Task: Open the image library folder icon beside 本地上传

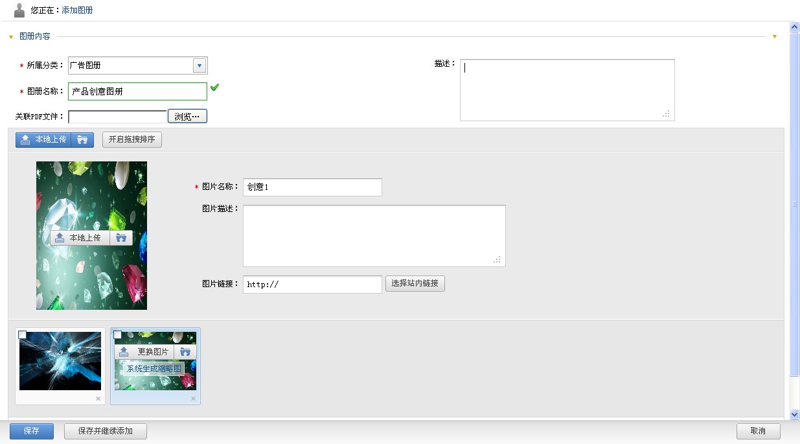Action: [x=82, y=139]
